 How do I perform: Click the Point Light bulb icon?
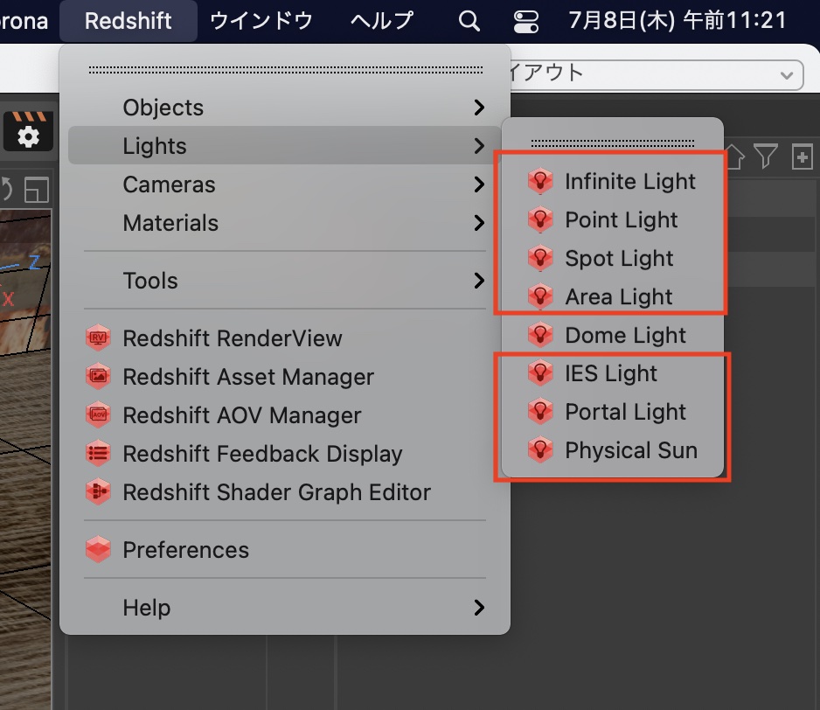point(541,220)
